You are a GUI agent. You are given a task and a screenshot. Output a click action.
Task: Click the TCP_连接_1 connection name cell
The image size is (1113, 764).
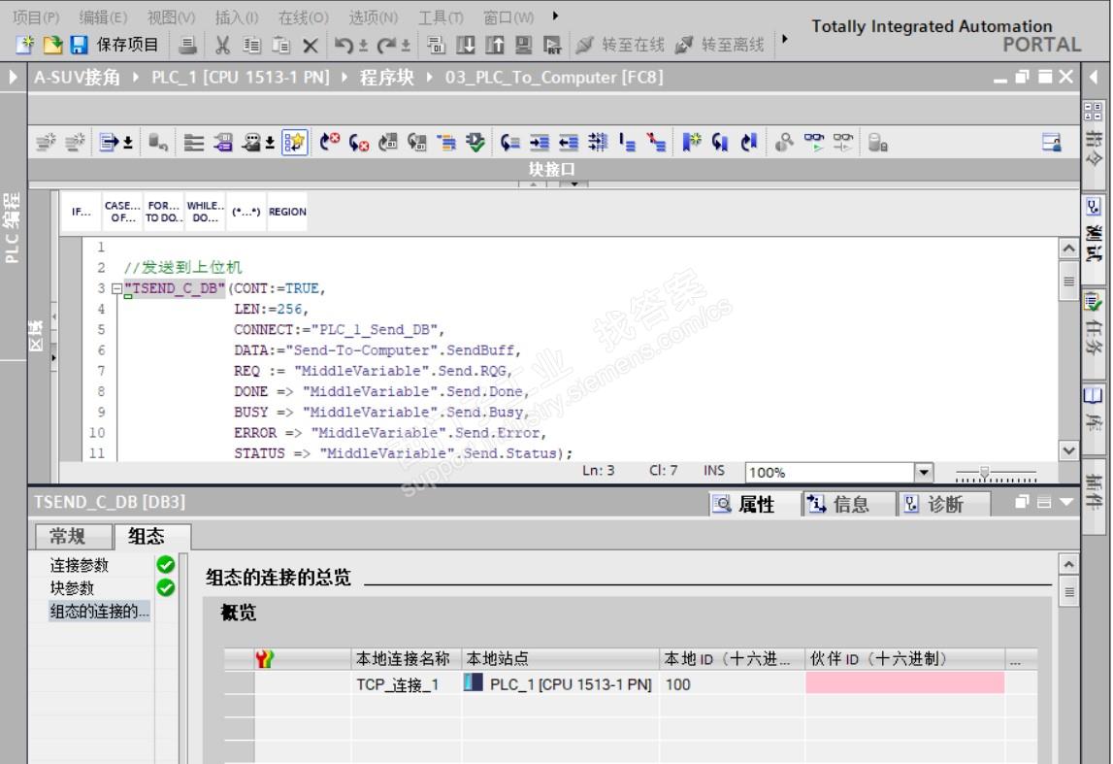[x=406, y=684]
